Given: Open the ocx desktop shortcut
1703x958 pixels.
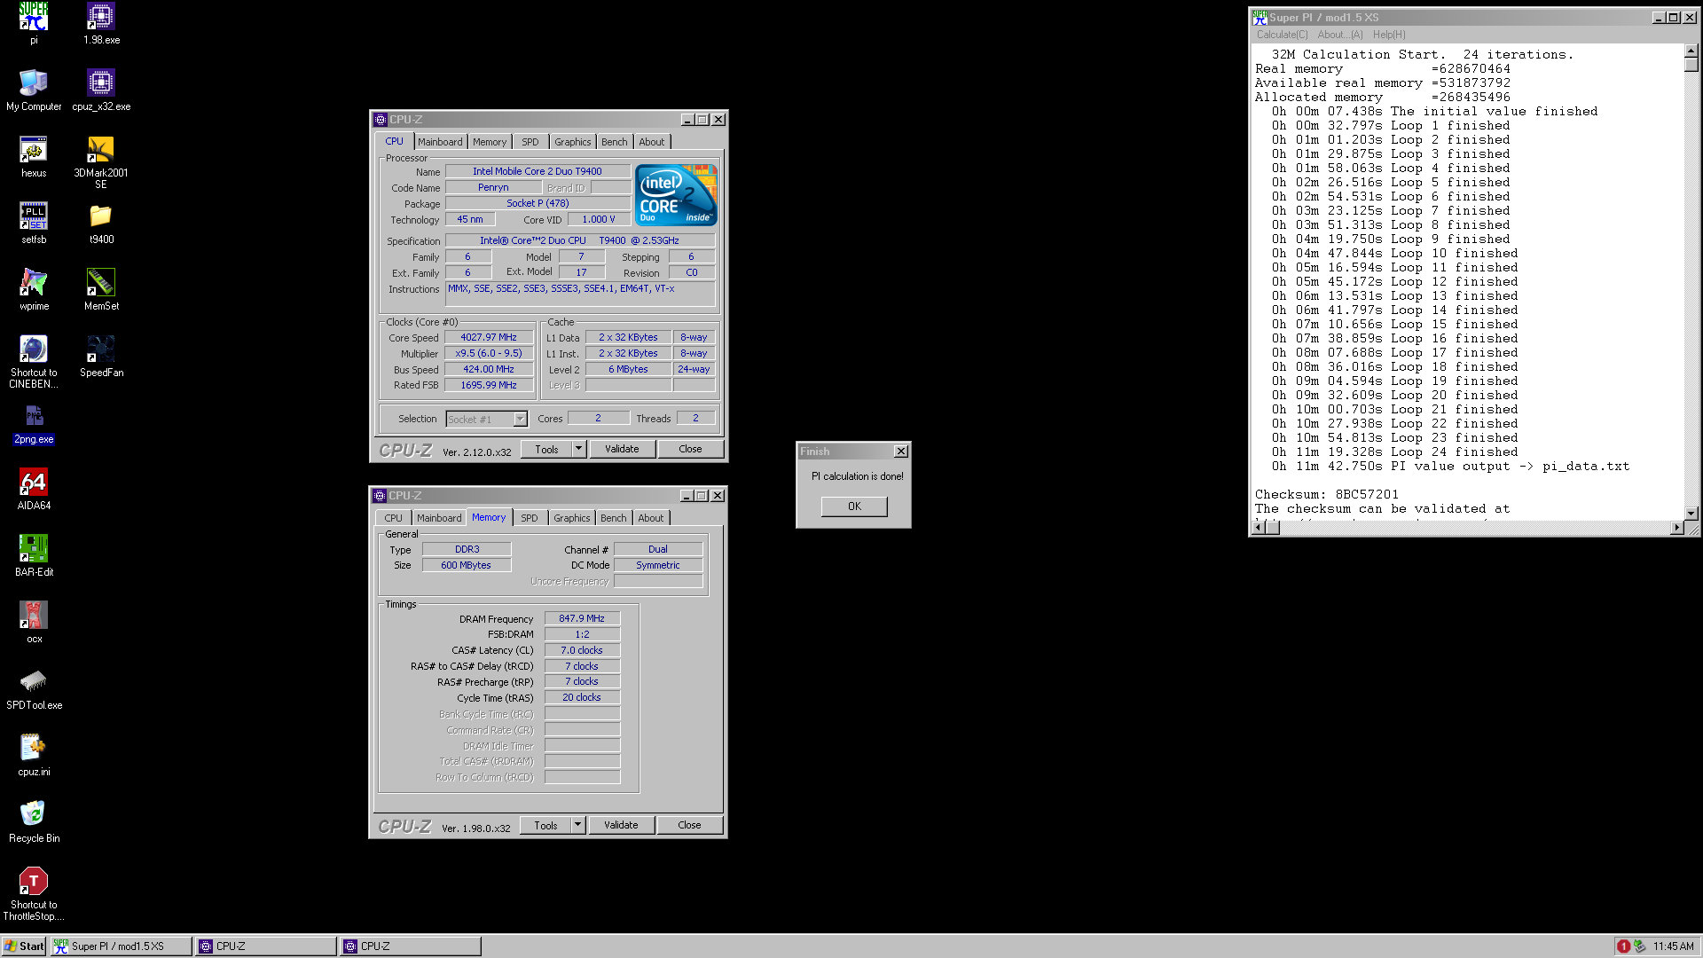Looking at the screenshot, I should point(34,622).
